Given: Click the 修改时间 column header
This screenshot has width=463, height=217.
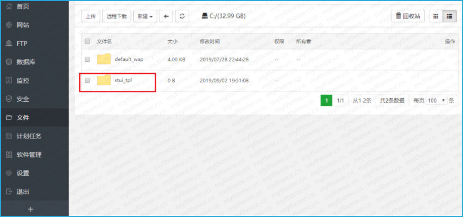Looking at the screenshot, I should click(210, 42).
